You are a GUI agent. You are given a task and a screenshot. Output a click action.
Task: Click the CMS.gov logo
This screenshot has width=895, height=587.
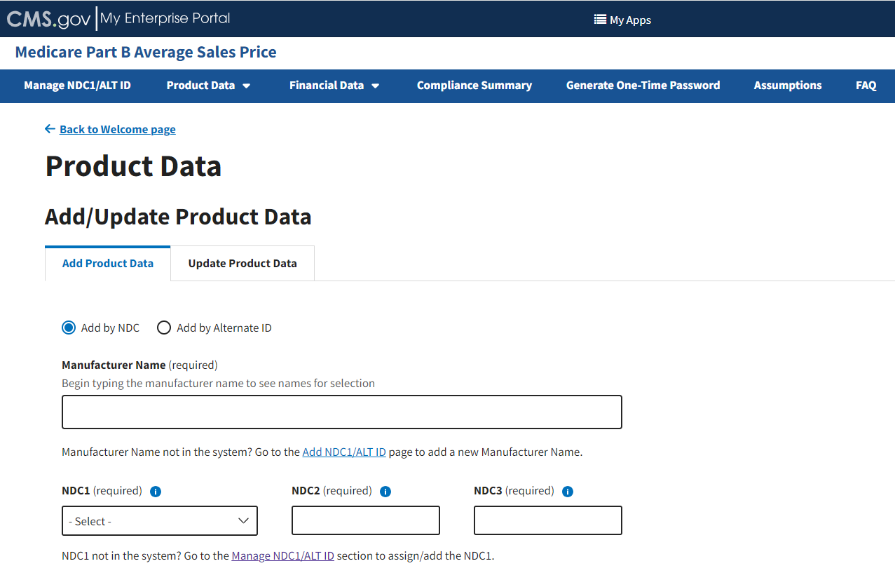(x=48, y=19)
